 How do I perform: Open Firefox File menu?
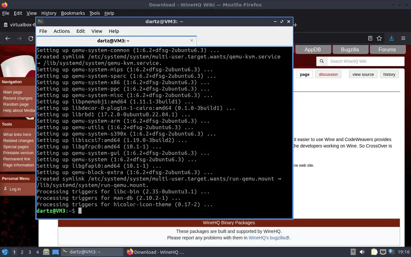[6, 13]
